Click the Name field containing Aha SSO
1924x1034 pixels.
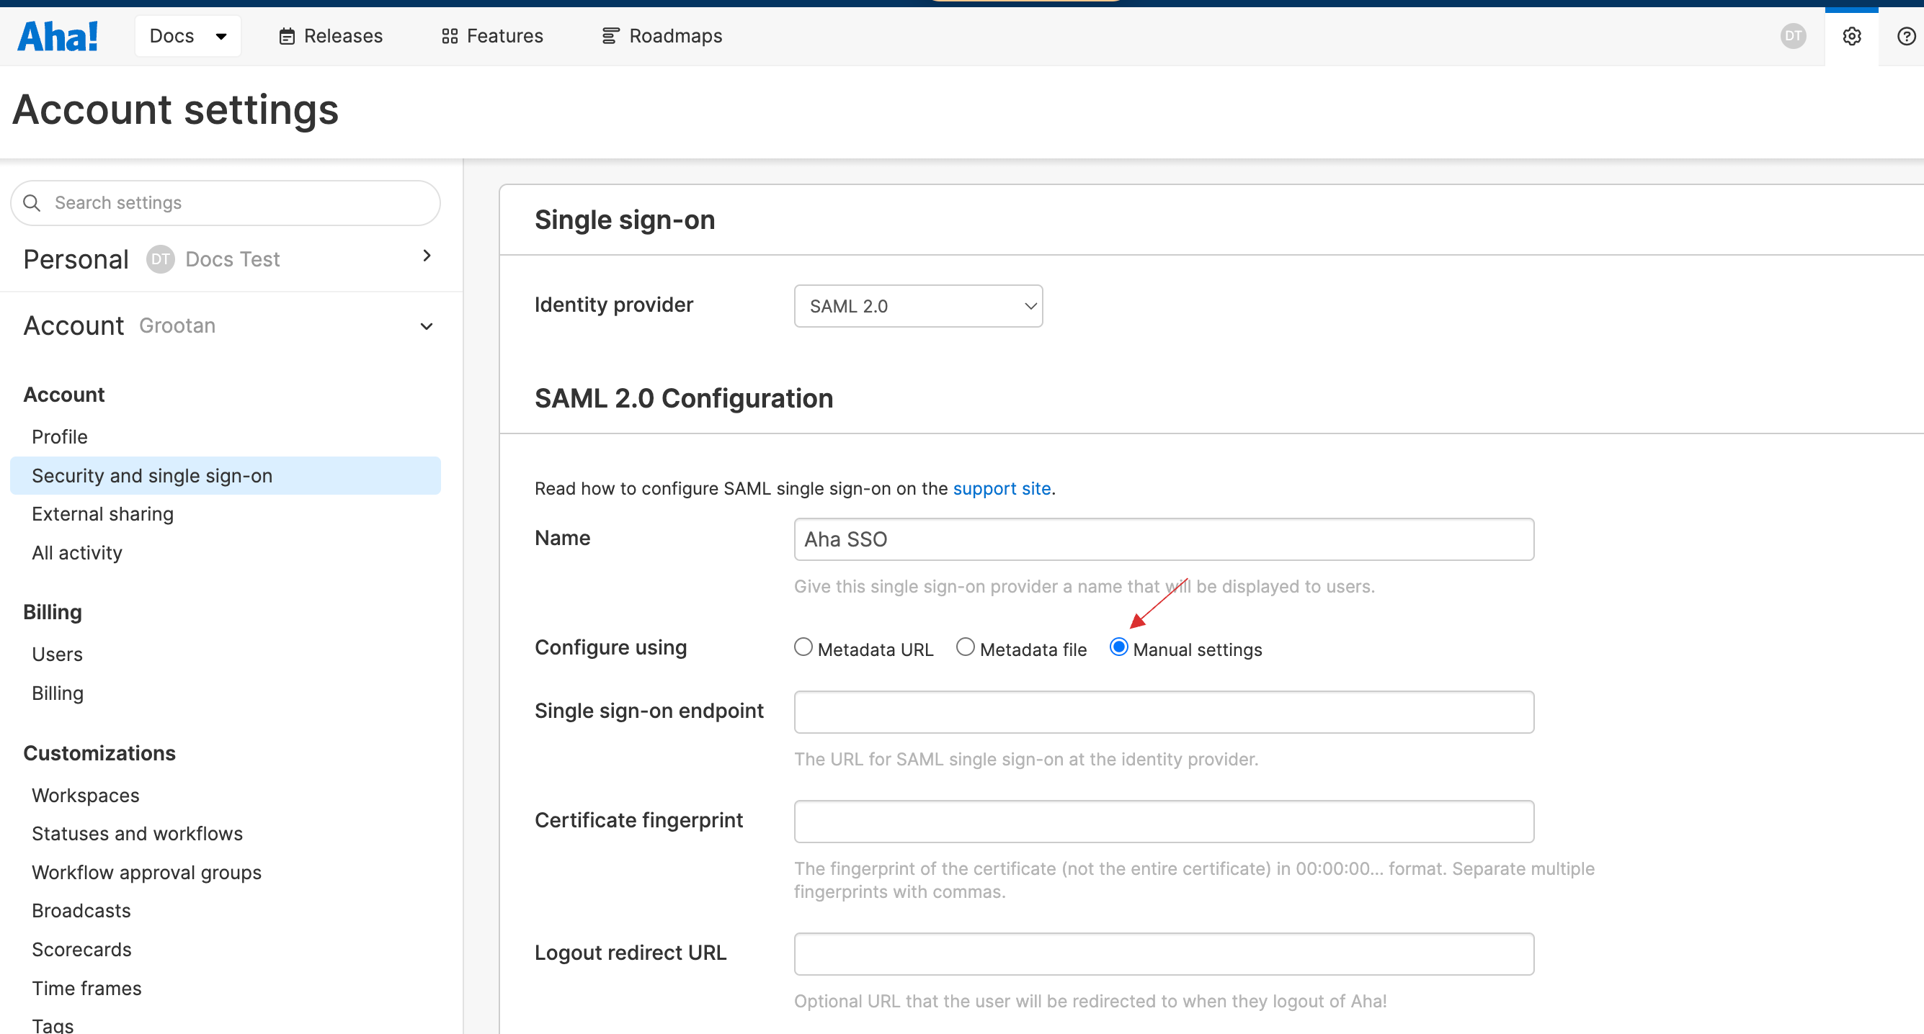tap(1164, 539)
